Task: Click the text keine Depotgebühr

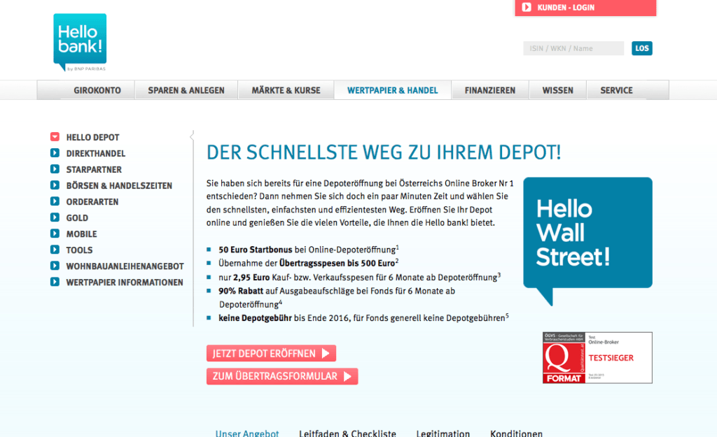Action: click(x=255, y=318)
